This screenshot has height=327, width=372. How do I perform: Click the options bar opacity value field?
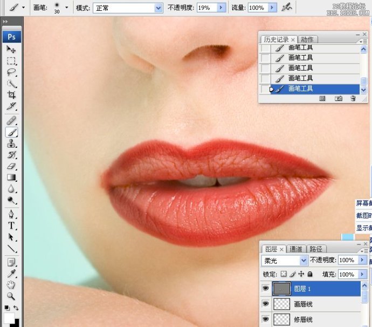[x=207, y=8]
